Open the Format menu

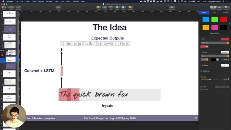click(41, 1)
